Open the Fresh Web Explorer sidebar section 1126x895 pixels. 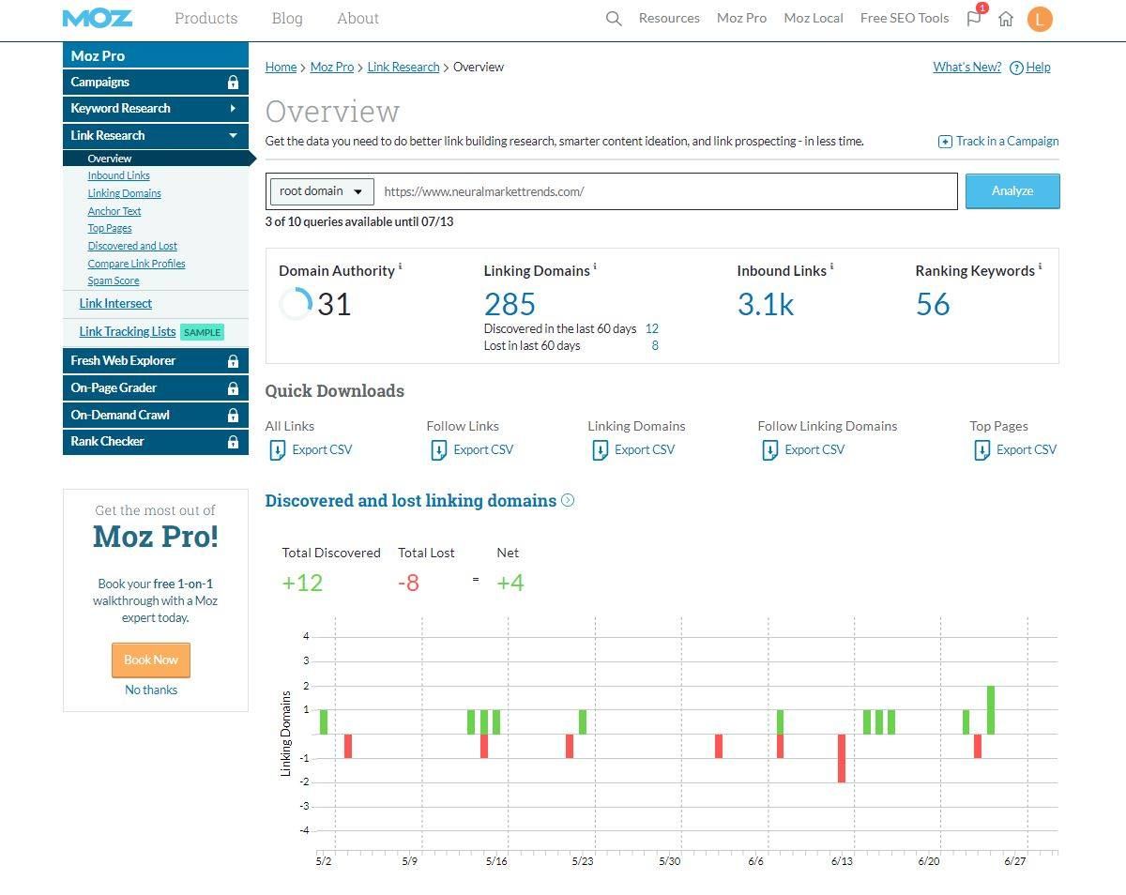pyautogui.click(x=156, y=361)
